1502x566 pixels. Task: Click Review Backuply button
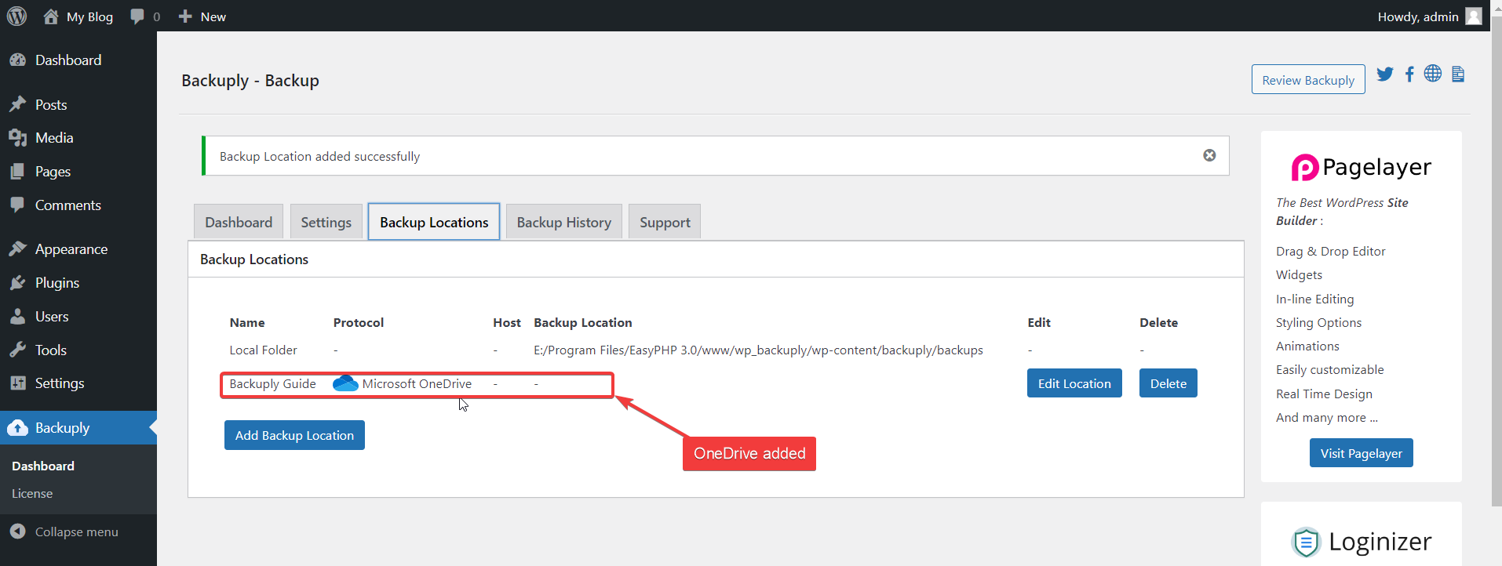[1308, 80]
